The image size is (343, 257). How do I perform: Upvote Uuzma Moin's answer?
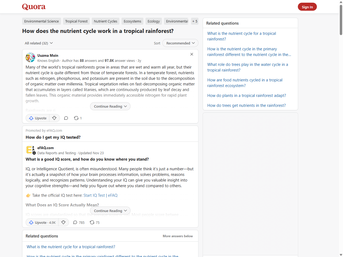pyautogui.click(x=38, y=118)
